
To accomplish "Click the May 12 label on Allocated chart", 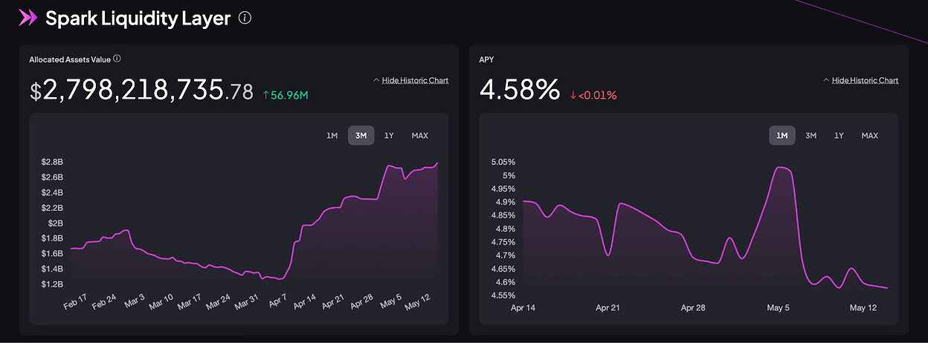I will click(x=416, y=304).
